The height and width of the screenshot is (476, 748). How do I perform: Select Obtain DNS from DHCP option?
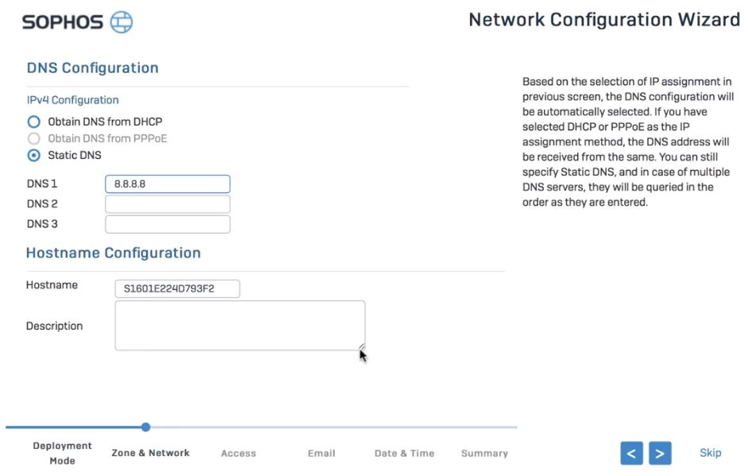pos(32,122)
